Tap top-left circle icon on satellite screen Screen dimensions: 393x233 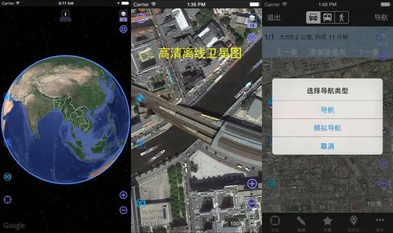[x=141, y=18]
